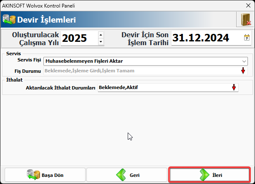Close the Wolvox Kontrol Paneli window
Screen dimensions: 255x184
[x=248, y=5]
